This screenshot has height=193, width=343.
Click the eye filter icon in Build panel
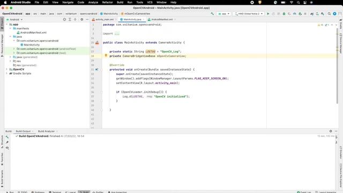click(x=7, y=148)
